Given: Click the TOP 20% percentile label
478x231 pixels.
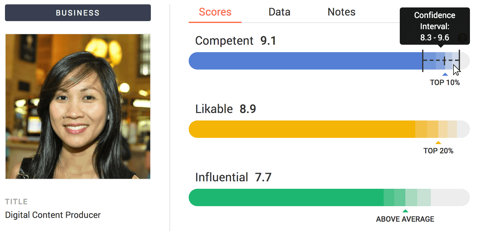Looking at the screenshot, I should click(x=438, y=151).
